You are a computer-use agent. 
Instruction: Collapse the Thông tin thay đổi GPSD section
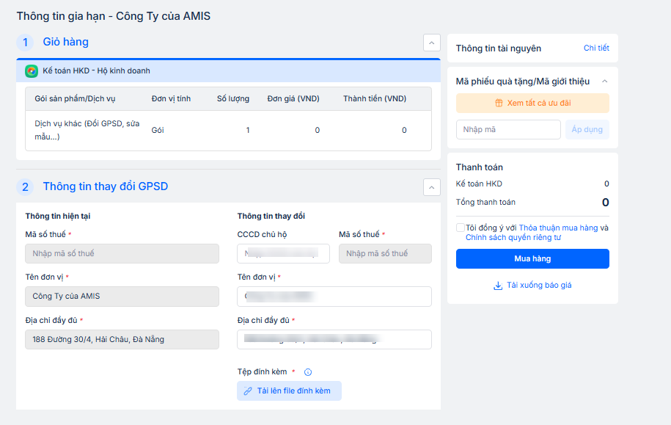(431, 187)
